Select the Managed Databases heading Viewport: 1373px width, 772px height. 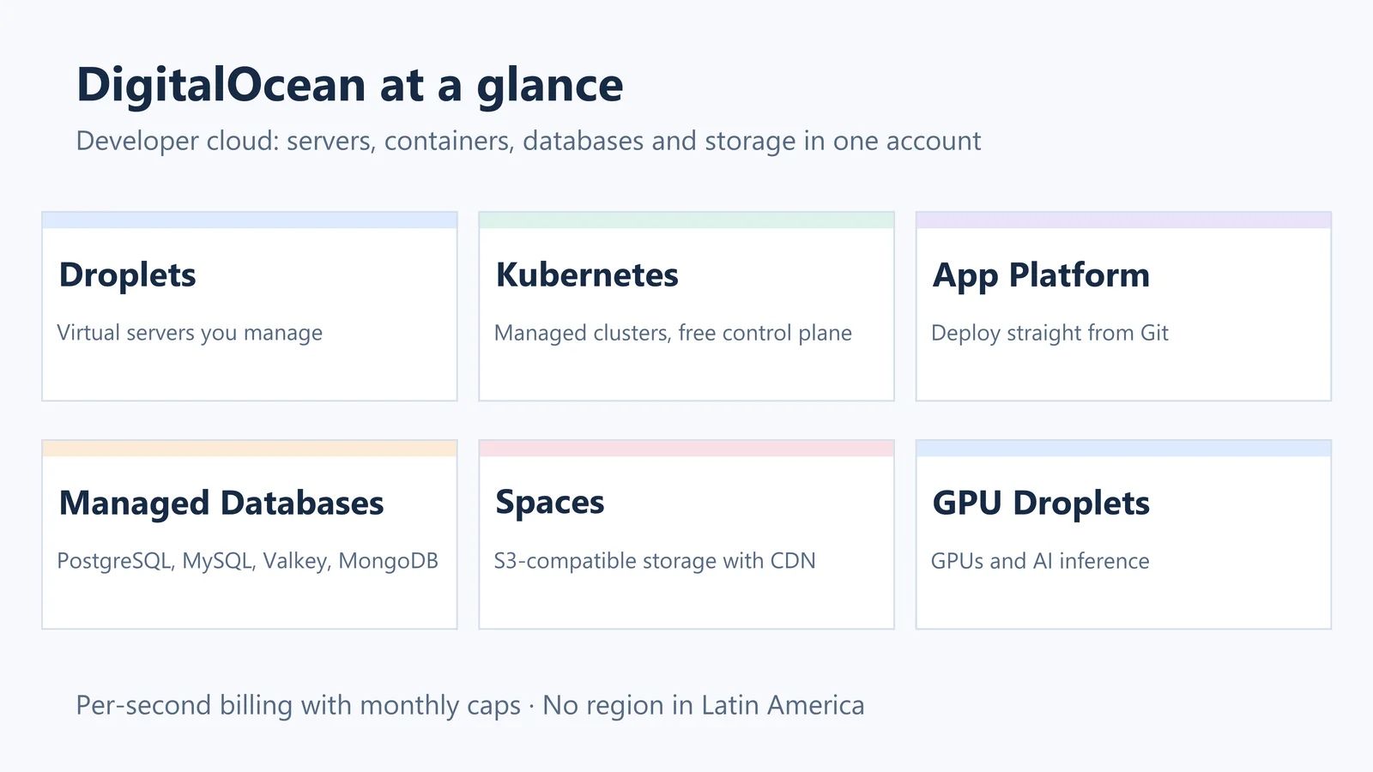click(221, 504)
